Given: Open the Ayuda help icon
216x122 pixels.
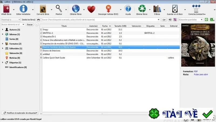Looking at the screenshot, I should 128,9.
